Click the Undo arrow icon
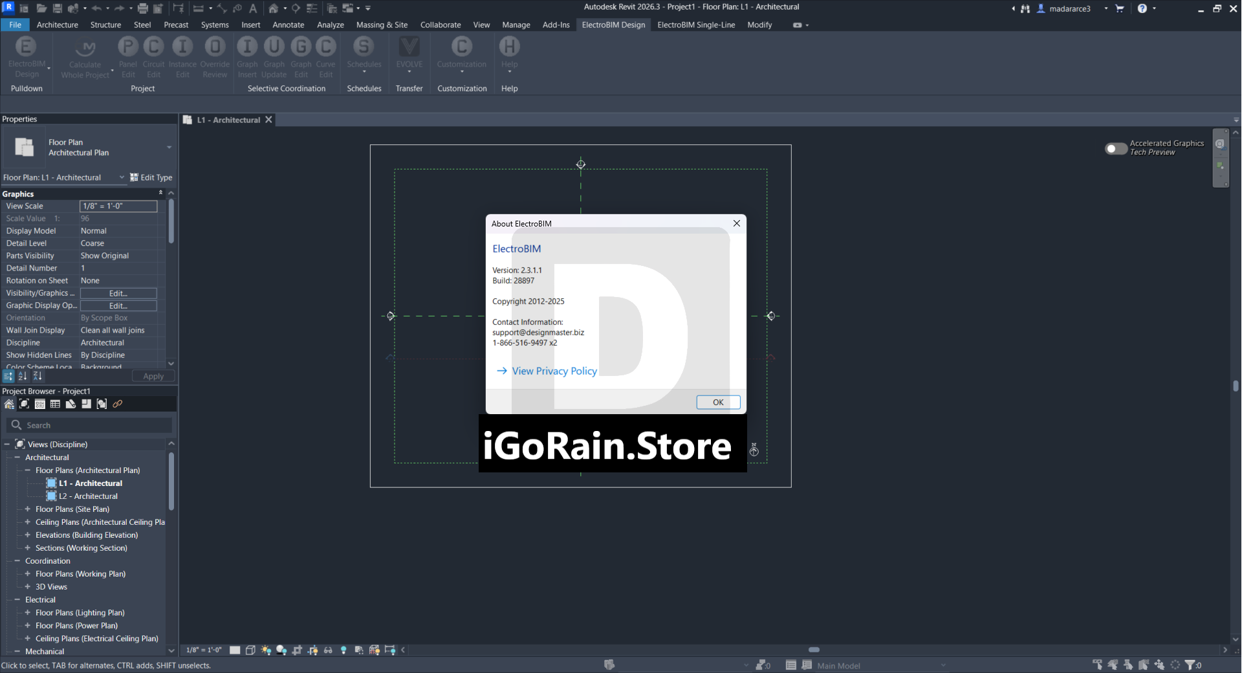 point(96,8)
